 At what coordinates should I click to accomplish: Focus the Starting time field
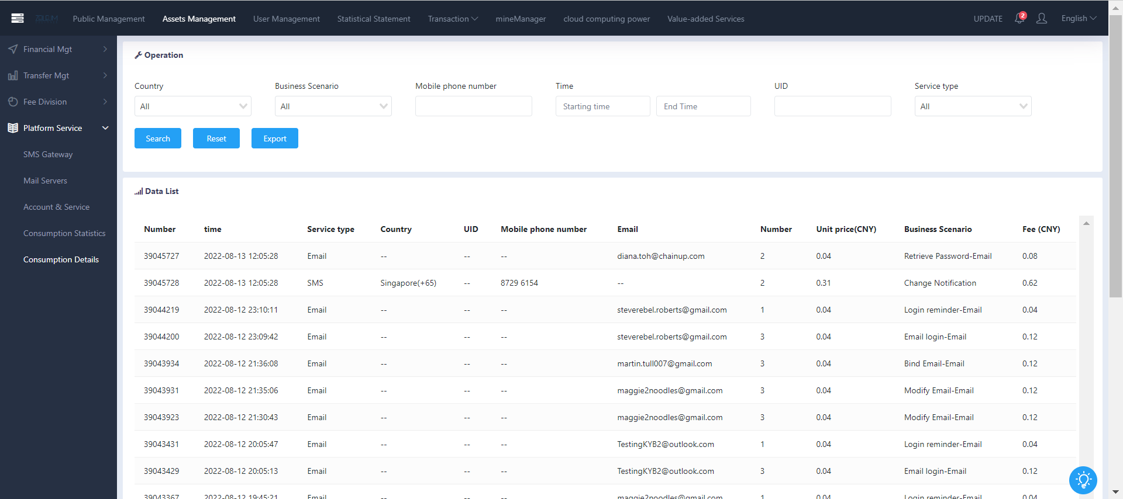pyautogui.click(x=603, y=106)
